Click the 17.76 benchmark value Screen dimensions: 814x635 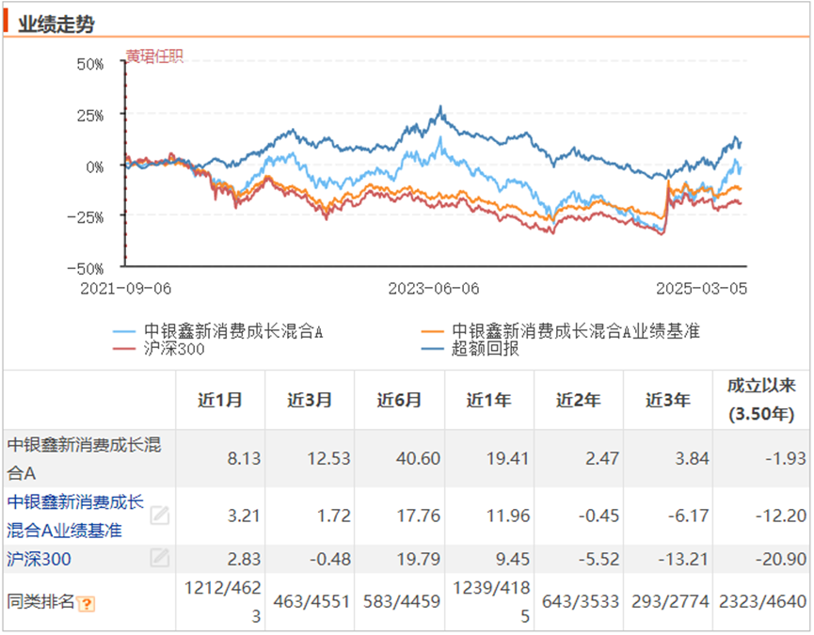pyautogui.click(x=419, y=516)
